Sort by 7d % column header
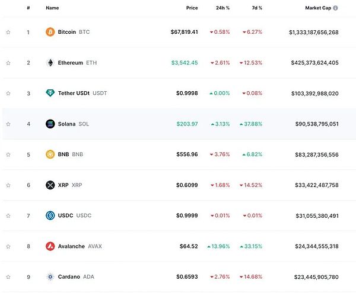Screen dimensions: 356x293 pyautogui.click(x=256, y=8)
